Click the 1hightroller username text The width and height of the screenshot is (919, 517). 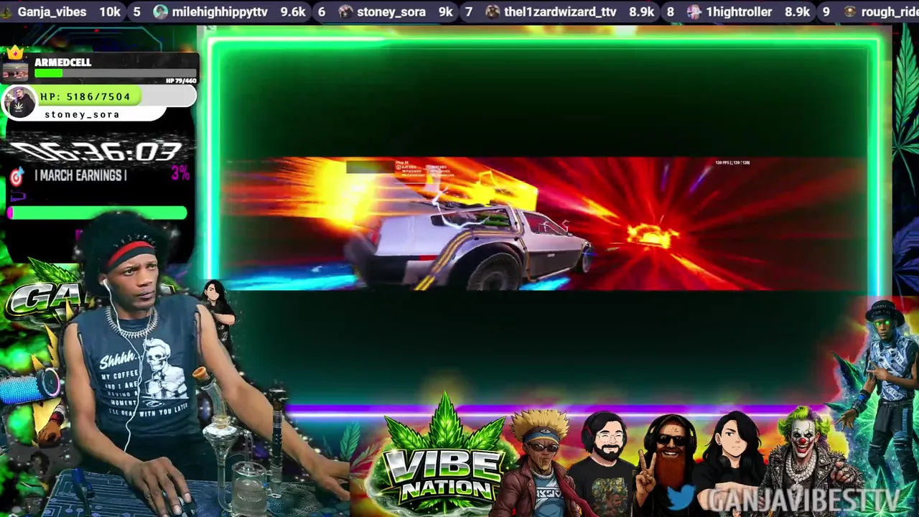click(x=739, y=11)
